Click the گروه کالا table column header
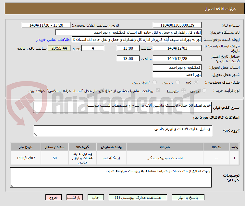 82,147
